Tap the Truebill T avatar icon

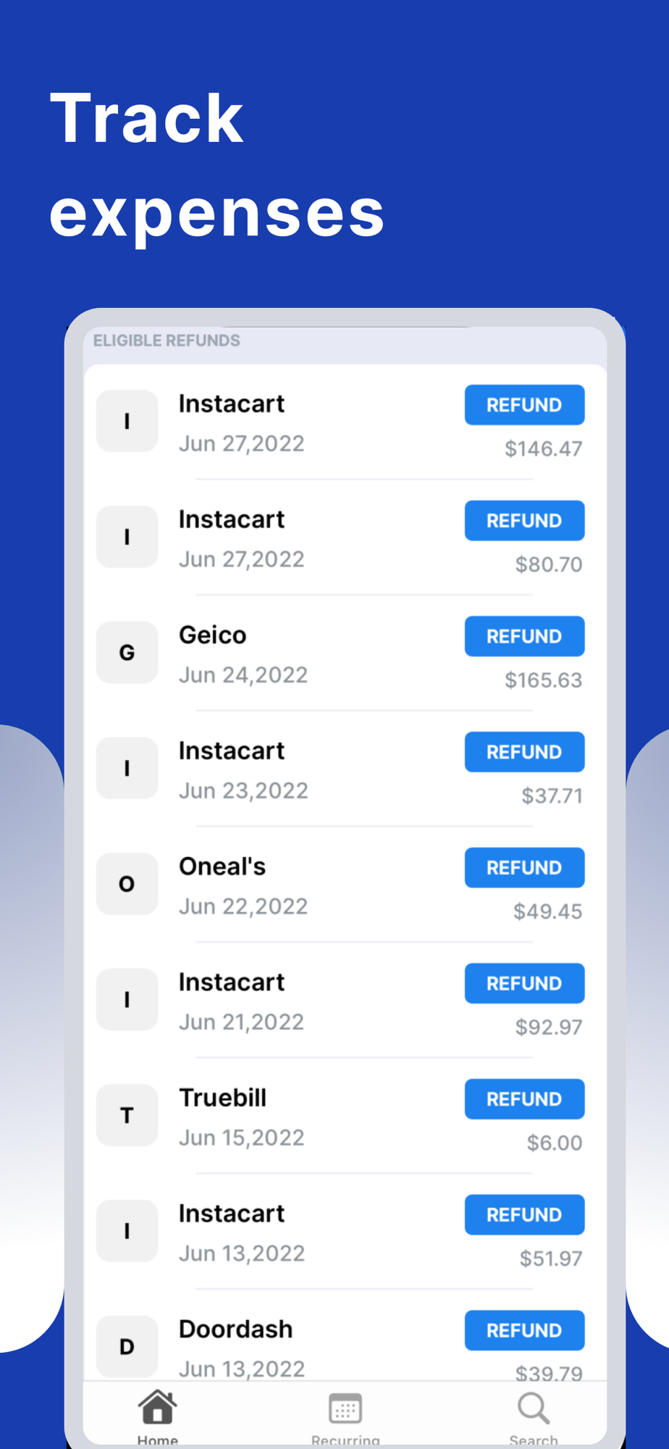click(127, 1115)
